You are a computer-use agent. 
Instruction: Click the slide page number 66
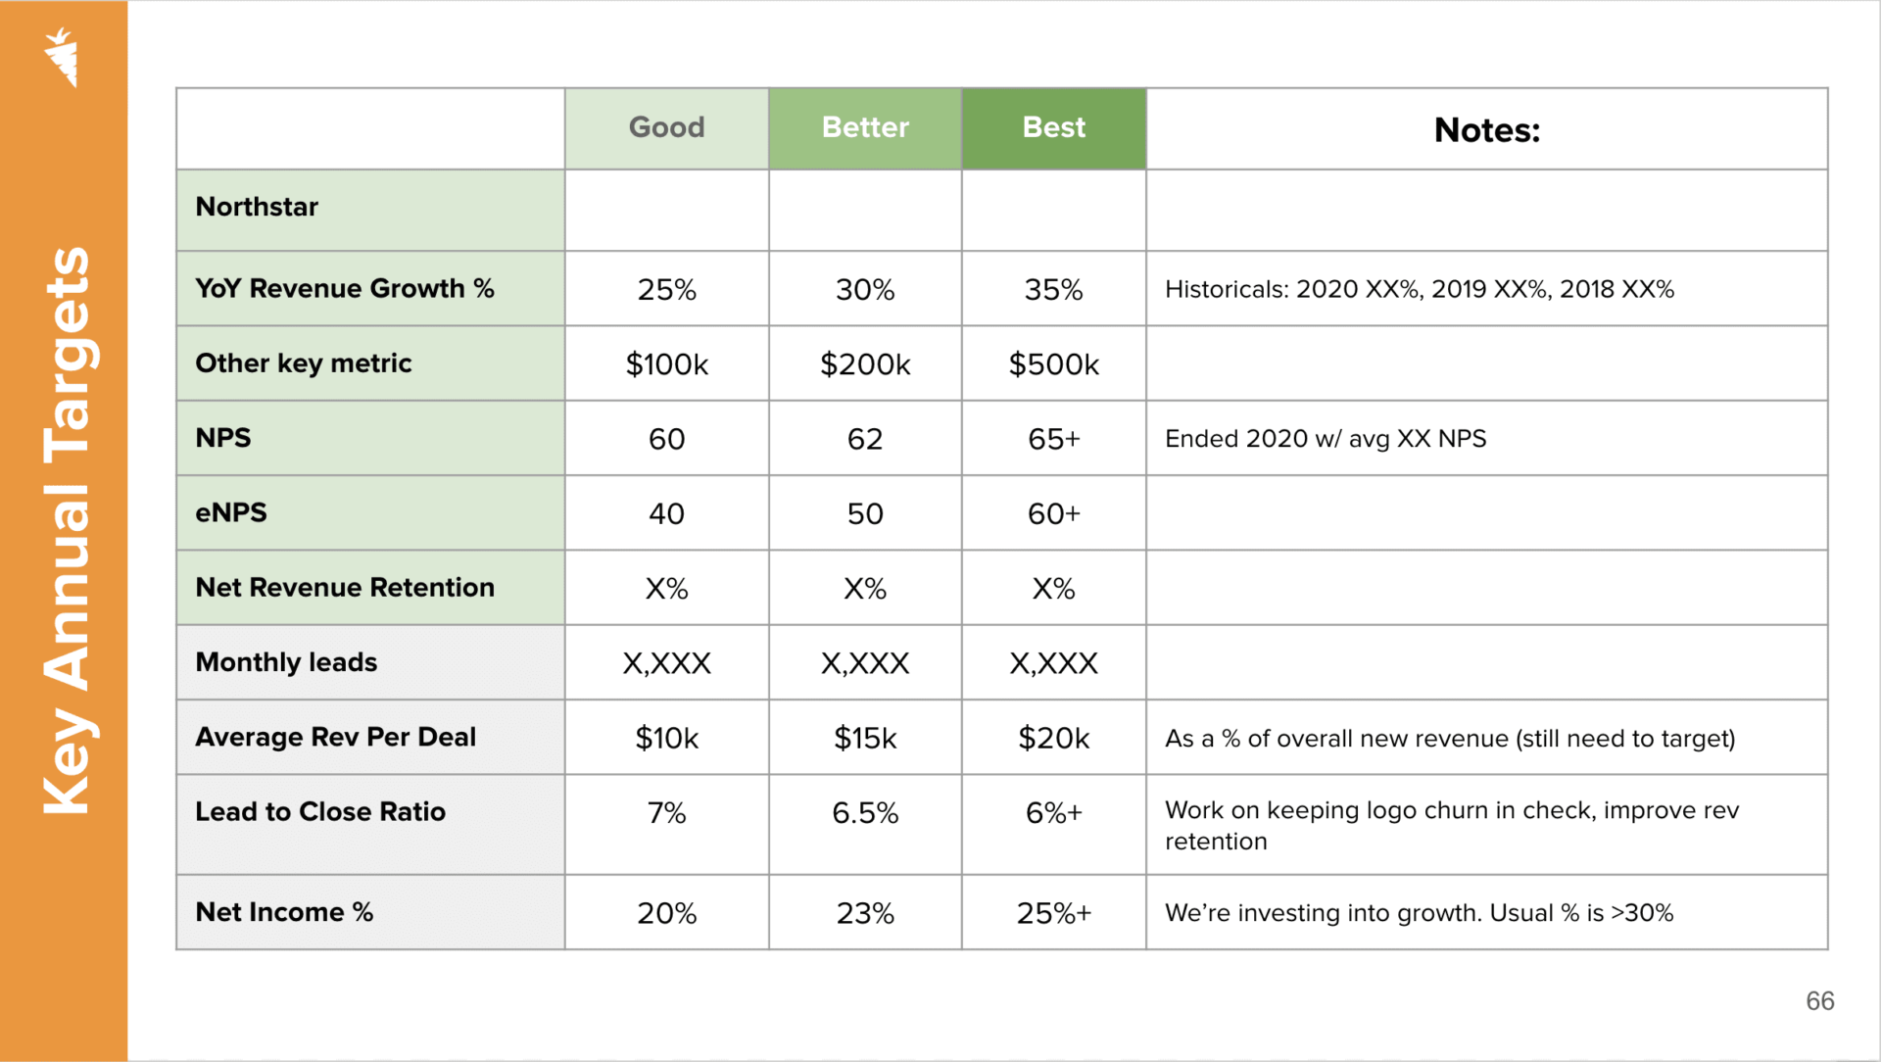(1819, 1000)
